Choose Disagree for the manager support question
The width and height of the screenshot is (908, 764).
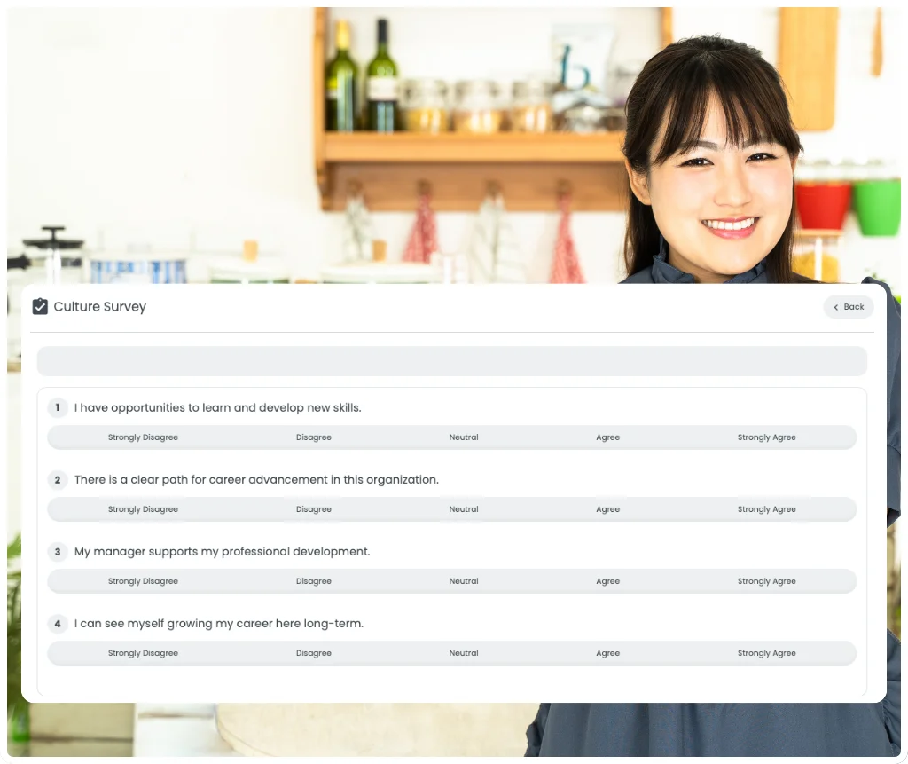pyautogui.click(x=314, y=580)
